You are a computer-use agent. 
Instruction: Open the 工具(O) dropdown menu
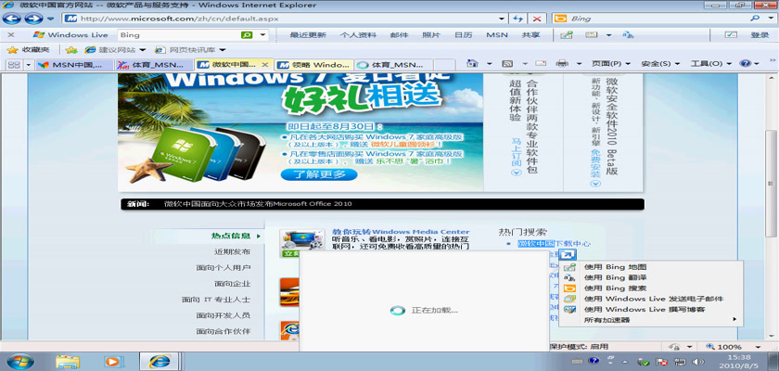pyautogui.click(x=709, y=64)
